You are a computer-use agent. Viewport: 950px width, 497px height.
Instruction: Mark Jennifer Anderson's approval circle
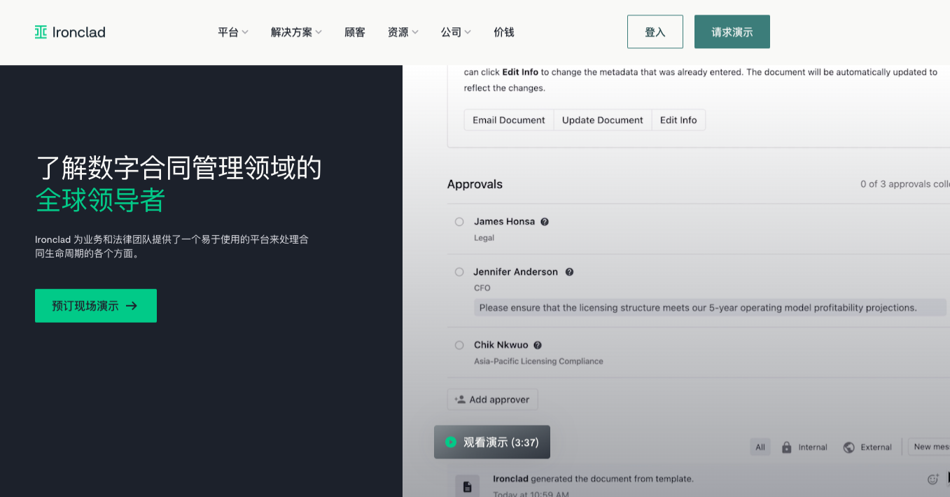(459, 272)
